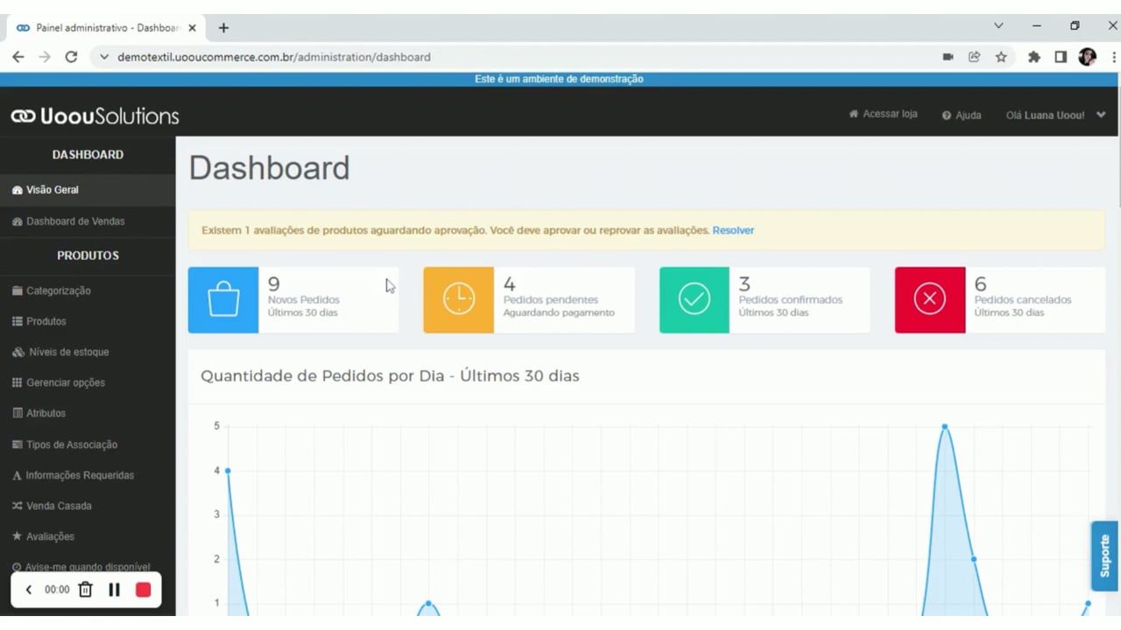Viewport: 1121px width, 630px height.
Task: Click the Gerenciar opções grid icon
Action: pos(16,382)
